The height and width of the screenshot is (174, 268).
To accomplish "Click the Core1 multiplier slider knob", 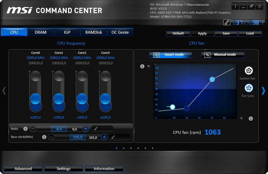I will 59,99.
